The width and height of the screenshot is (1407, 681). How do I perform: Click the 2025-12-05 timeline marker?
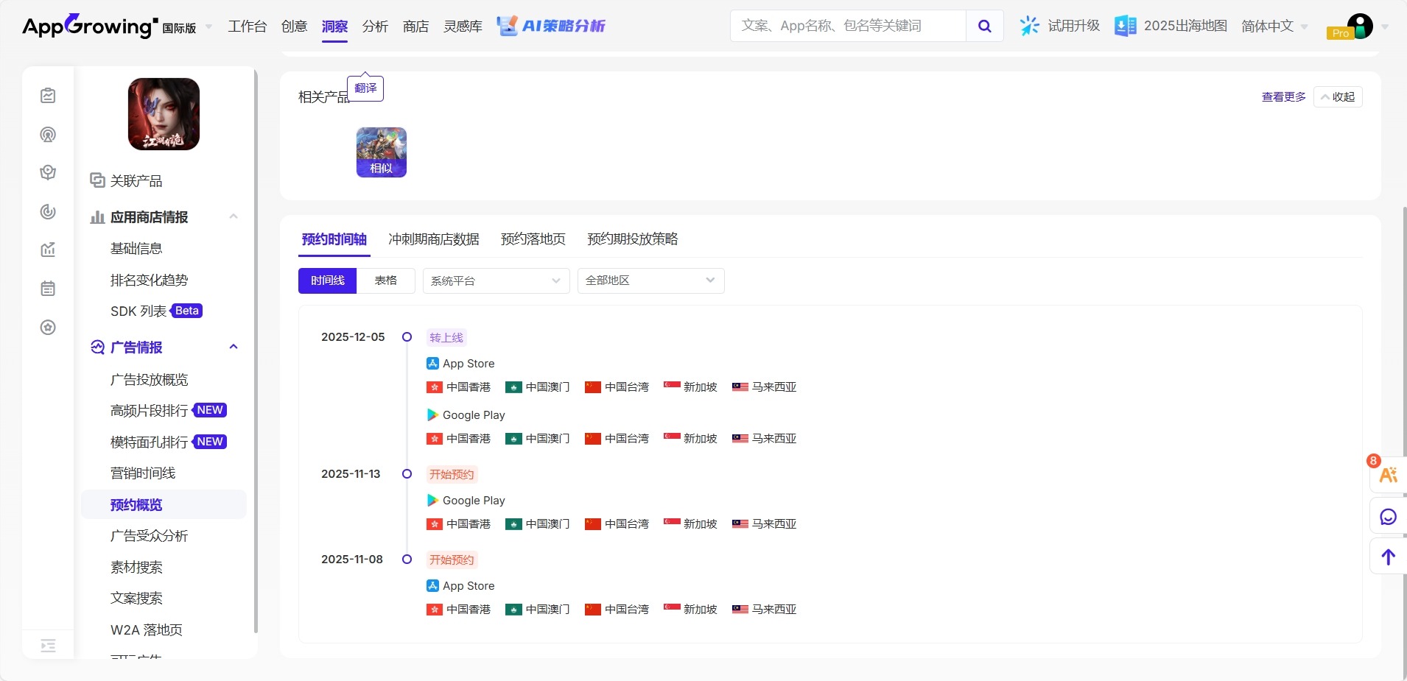point(407,337)
